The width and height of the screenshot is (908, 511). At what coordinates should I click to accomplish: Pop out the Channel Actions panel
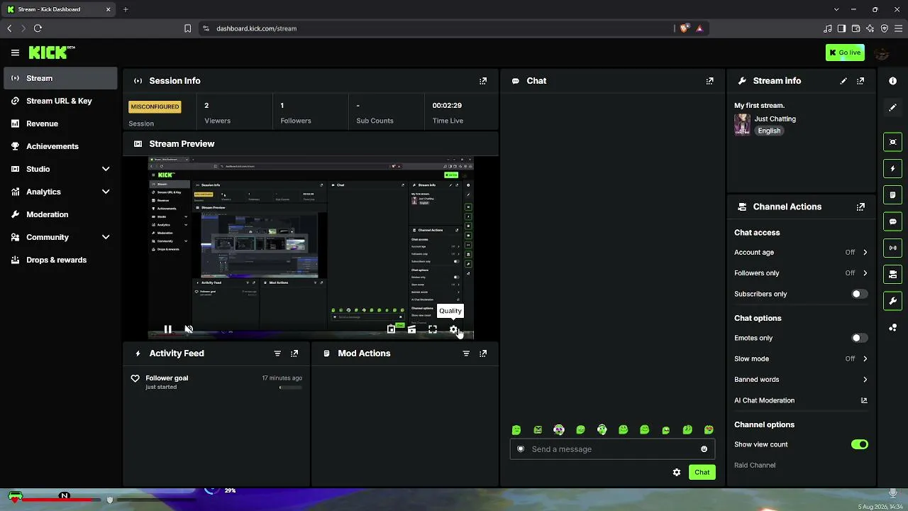pos(860,207)
